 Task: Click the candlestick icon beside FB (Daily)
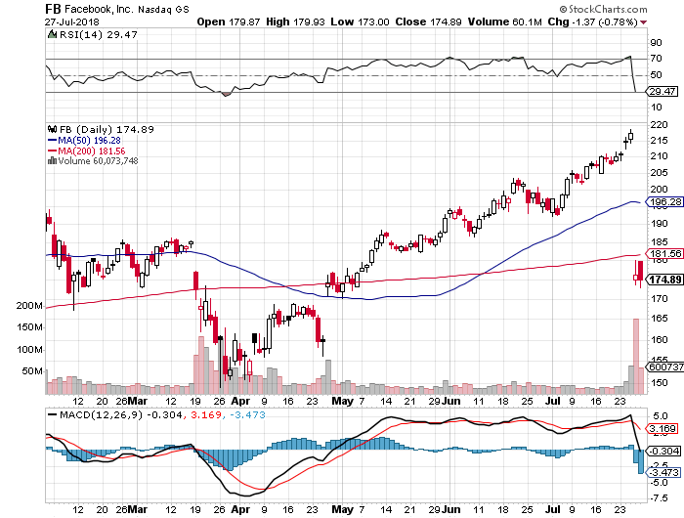53,129
